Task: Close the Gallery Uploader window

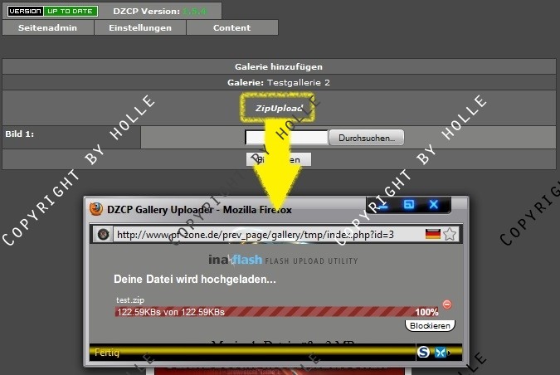Action: tap(434, 205)
